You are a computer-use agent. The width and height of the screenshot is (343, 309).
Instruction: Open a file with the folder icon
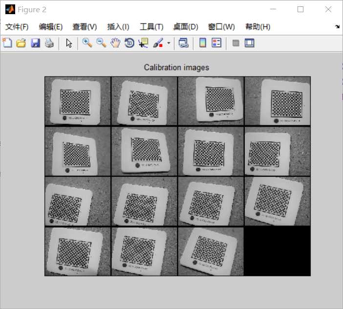coord(21,43)
